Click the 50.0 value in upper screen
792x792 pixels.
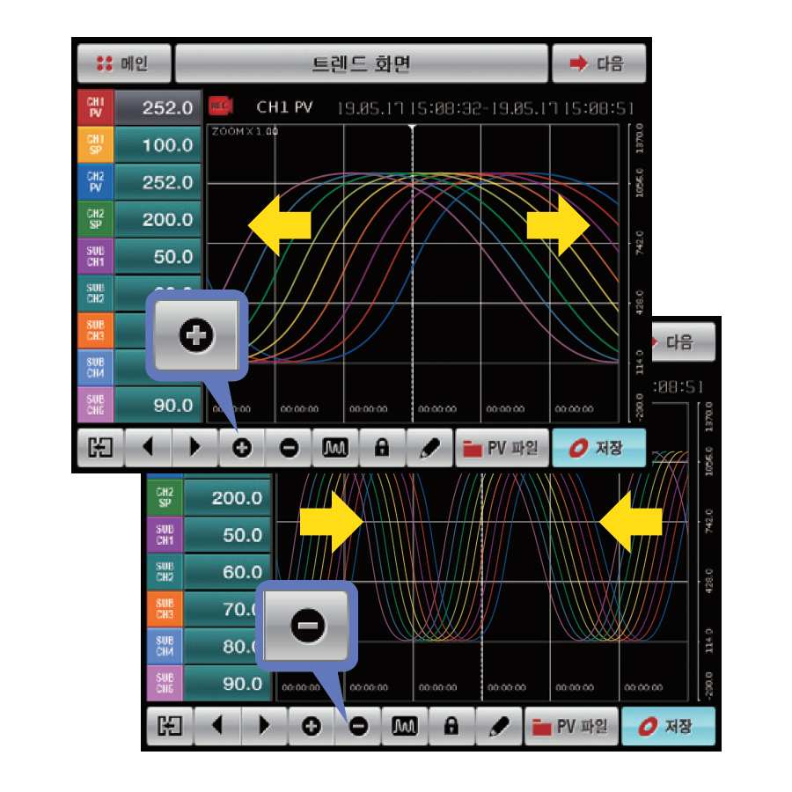pyautogui.click(x=158, y=256)
